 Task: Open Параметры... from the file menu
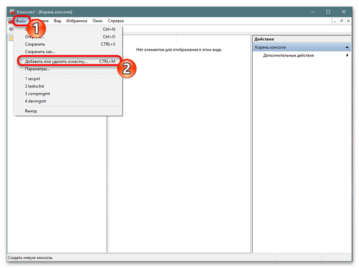pos(37,69)
